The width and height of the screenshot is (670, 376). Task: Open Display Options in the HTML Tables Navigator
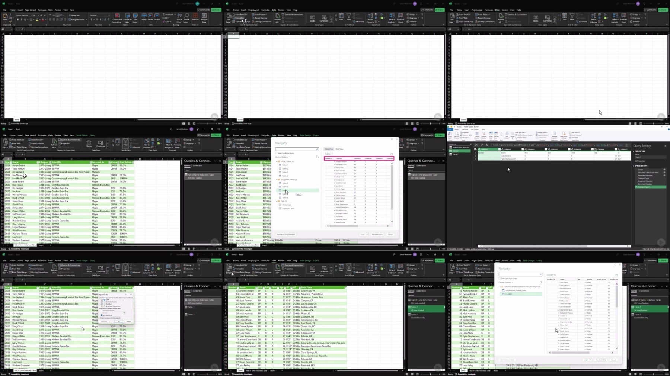pyautogui.click(x=282, y=157)
